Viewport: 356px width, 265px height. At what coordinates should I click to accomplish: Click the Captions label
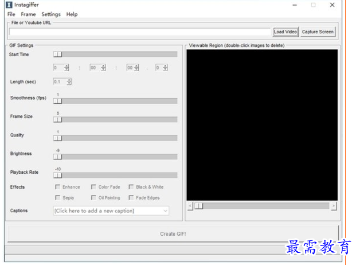tap(19, 211)
